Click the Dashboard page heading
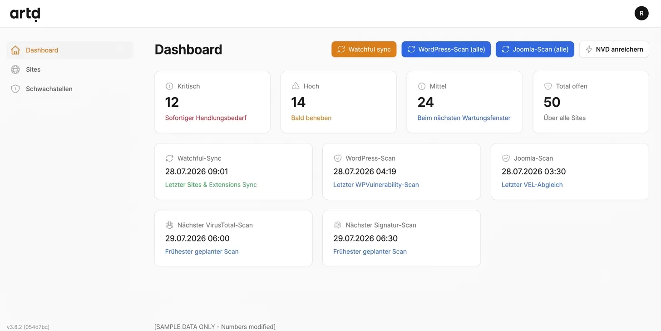Screen dimensions: 661x331 pyautogui.click(x=188, y=49)
